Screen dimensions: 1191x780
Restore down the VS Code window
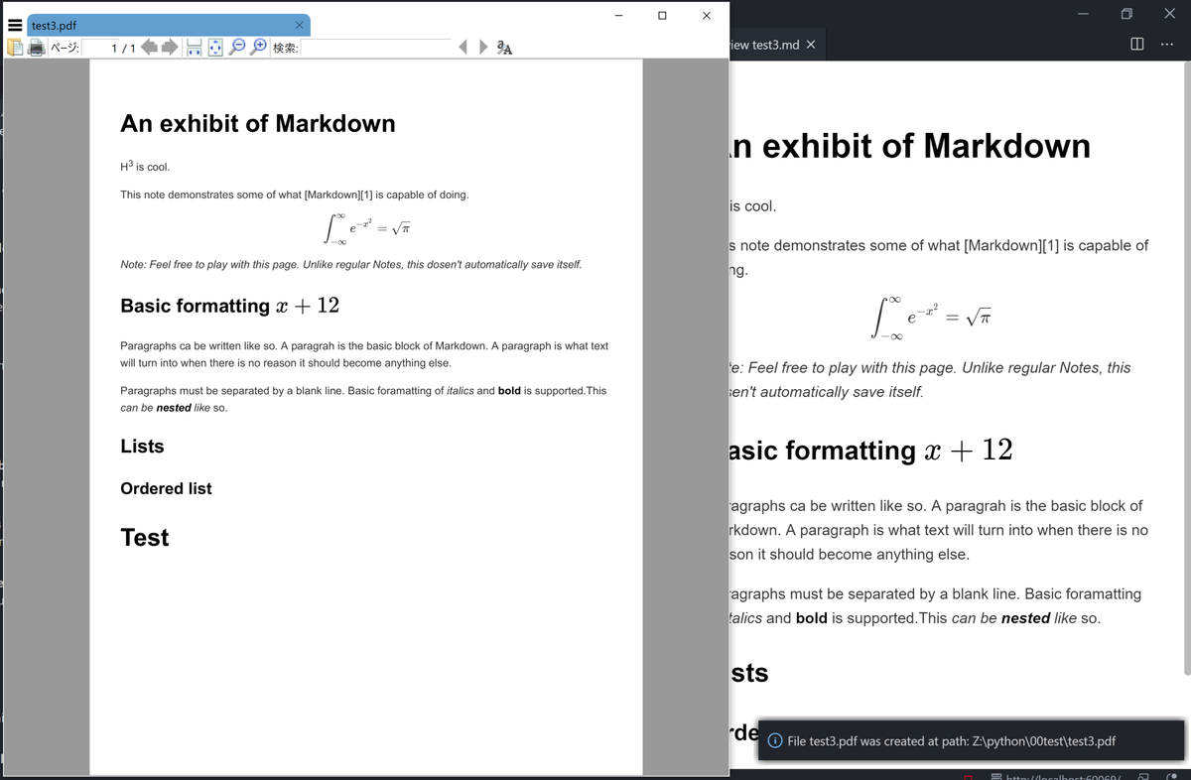[1126, 14]
